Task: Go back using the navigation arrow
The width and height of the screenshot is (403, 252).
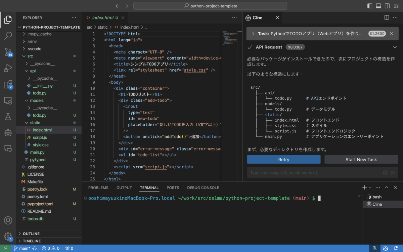Action: (x=118, y=6)
